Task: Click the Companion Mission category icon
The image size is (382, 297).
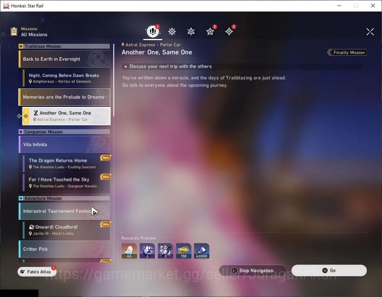Action: point(21,132)
